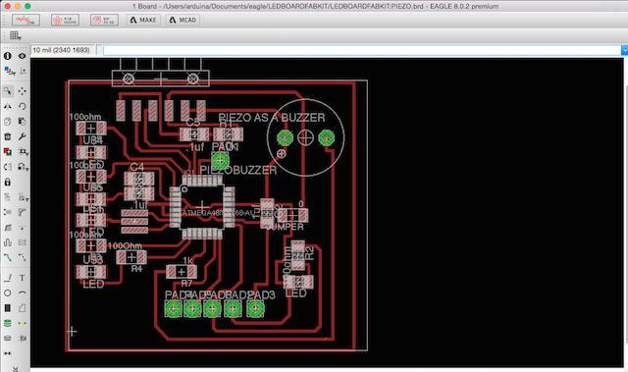
Task: Select the Ripup tool
Action: [x=22, y=258]
